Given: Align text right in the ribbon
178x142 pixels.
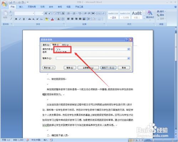Looking at the screenshot, I should (76, 19).
